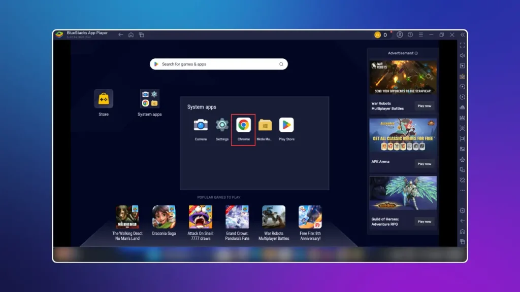
Task: Click the rotate screen icon in side toolbar
Action: (x=462, y=180)
